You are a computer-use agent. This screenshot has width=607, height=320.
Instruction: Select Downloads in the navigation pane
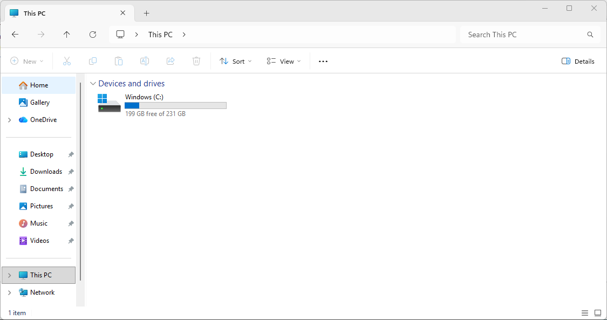46,172
